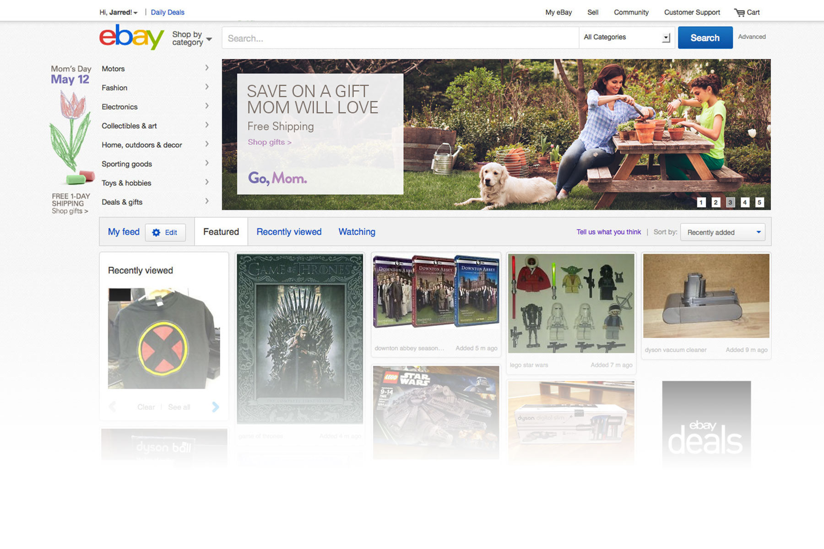Click Shop gifts link in banner
Image resolution: width=824 pixels, height=549 pixels.
(x=270, y=142)
